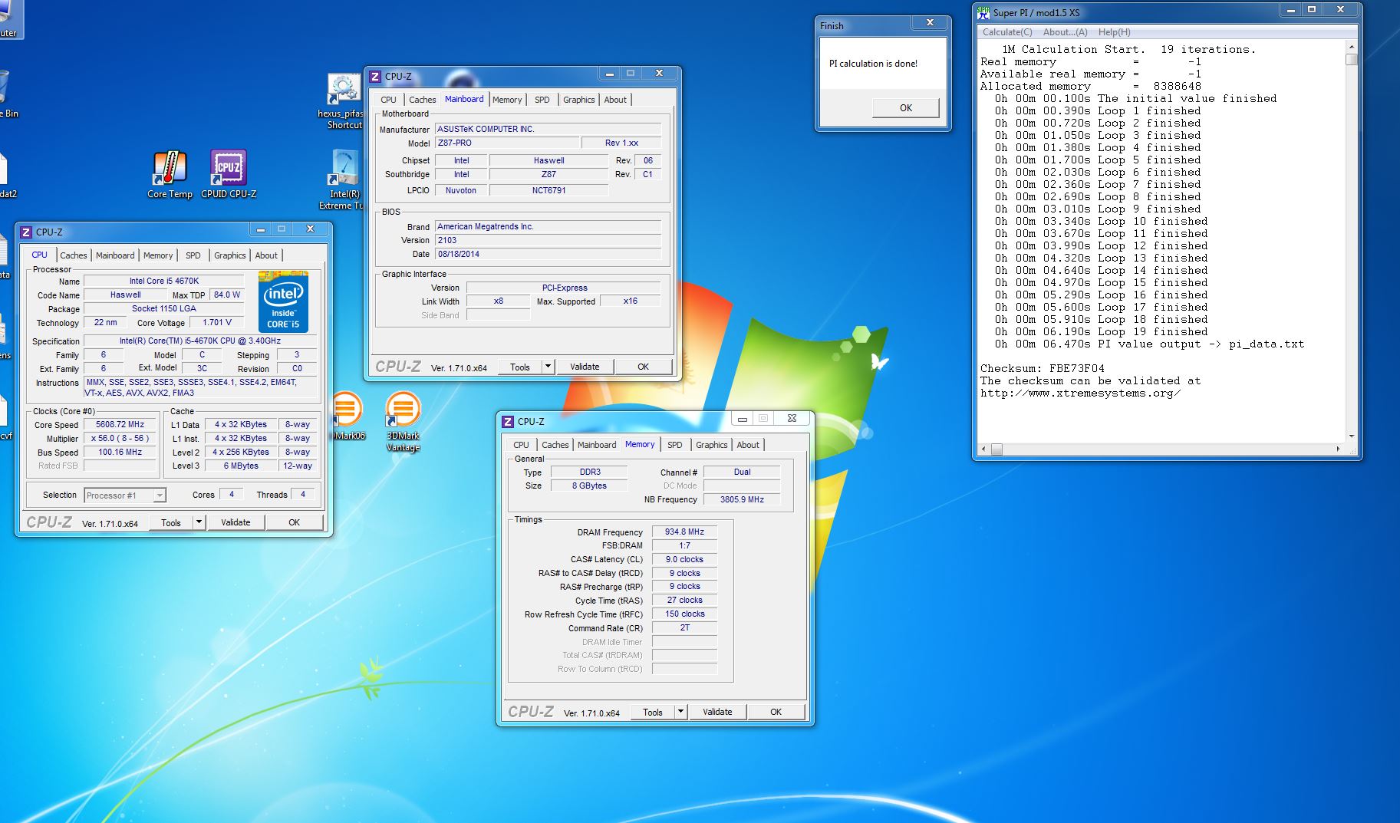The width and height of the screenshot is (1400, 823).
Task: Click the Loop 19 finished line
Action: pyautogui.click(x=1101, y=331)
